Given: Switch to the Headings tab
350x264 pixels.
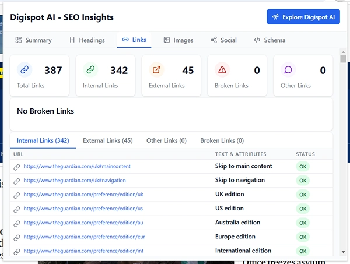Looking at the screenshot, I should pyautogui.click(x=87, y=40).
